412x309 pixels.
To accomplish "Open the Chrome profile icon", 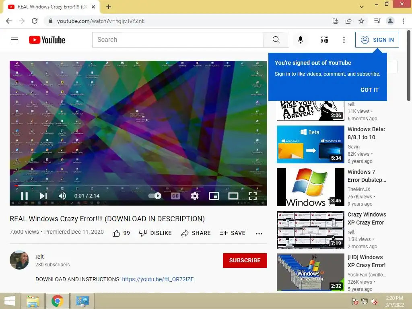I will pos(390,21).
